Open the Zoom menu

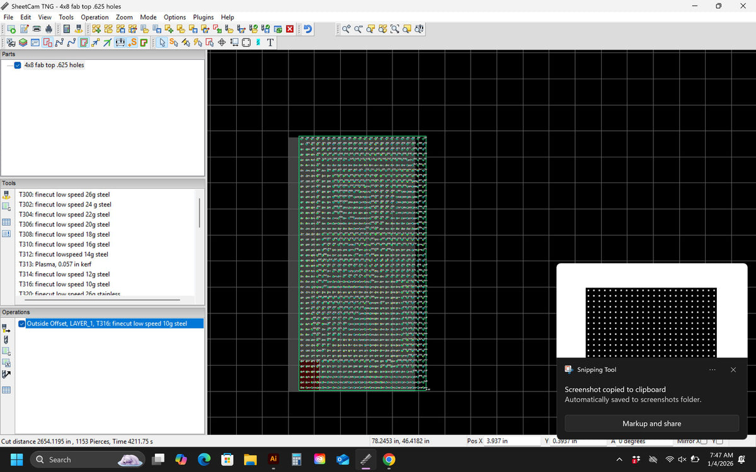tap(124, 17)
